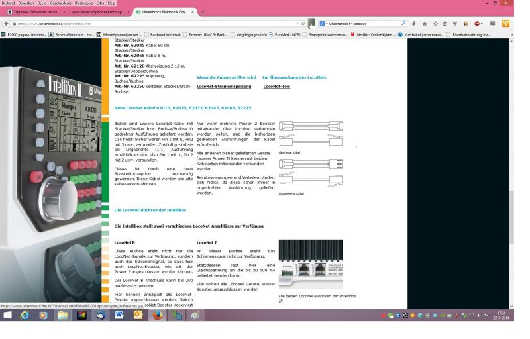Open Windows Start button
Viewport: 530px width, 339px height.
(7, 315)
